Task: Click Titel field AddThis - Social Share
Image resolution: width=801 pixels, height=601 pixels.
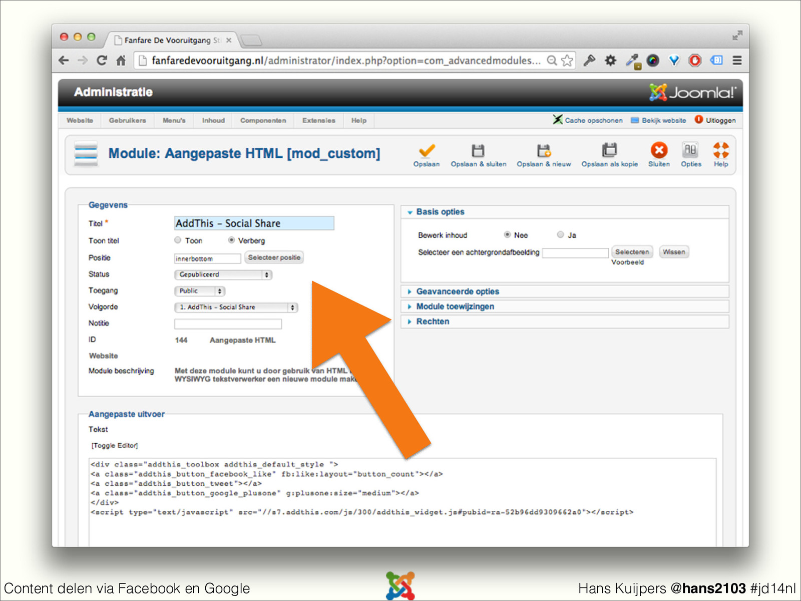Action: coord(254,223)
